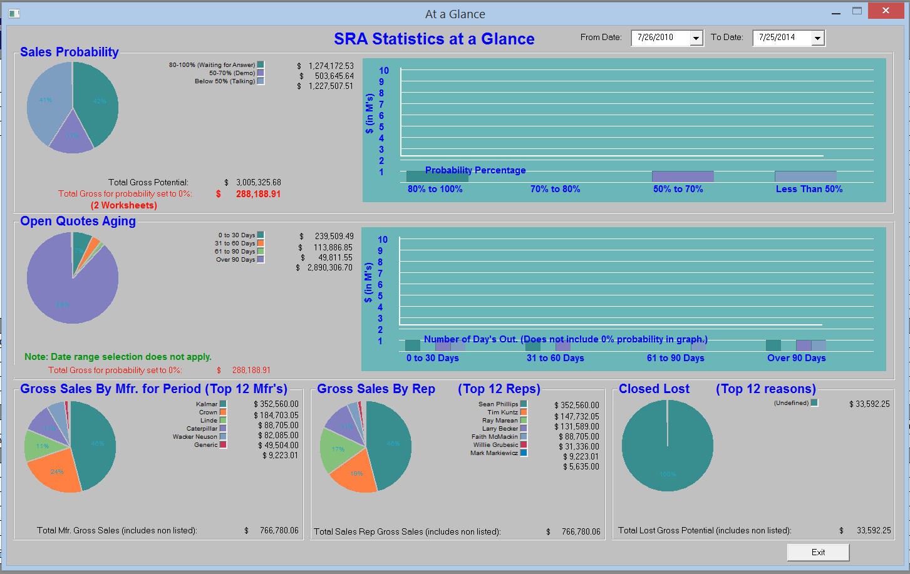Screen dimensions: 910x574
Task: Click the 80-100% (Waiting for Answer) legend swatch
Action: point(261,65)
